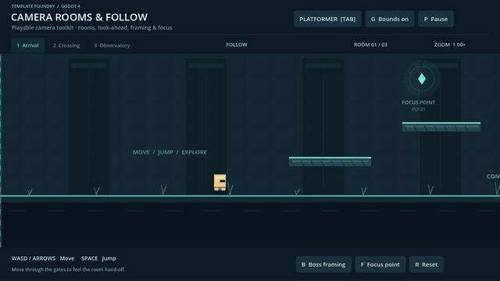Click the POI 01 caption

coord(419,109)
